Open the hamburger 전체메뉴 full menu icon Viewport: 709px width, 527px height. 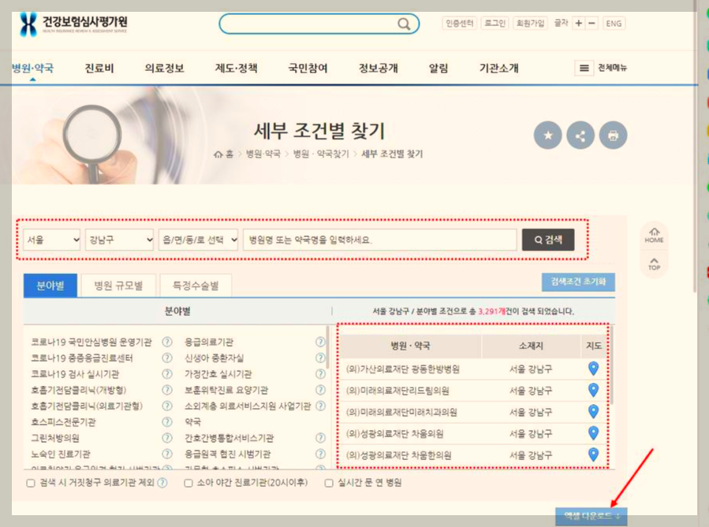pyautogui.click(x=584, y=67)
